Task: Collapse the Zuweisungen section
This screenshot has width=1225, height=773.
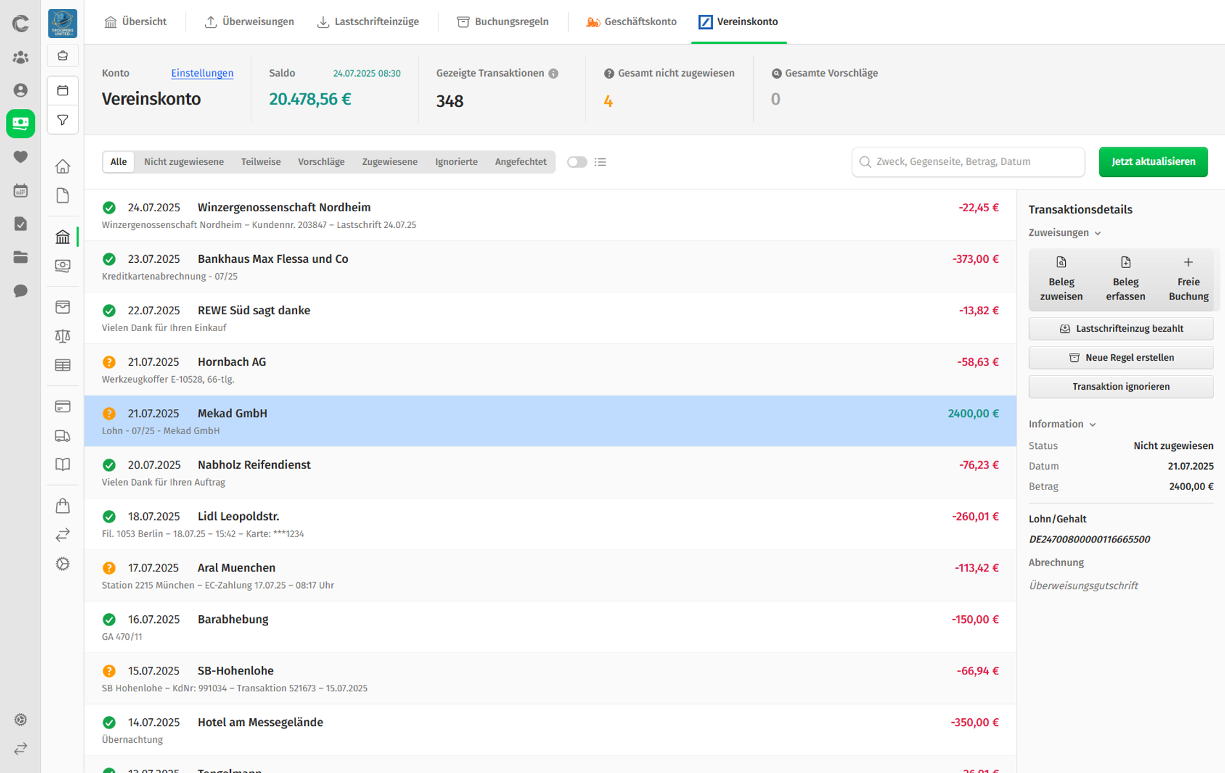Action: click(x=1064, y=233)
